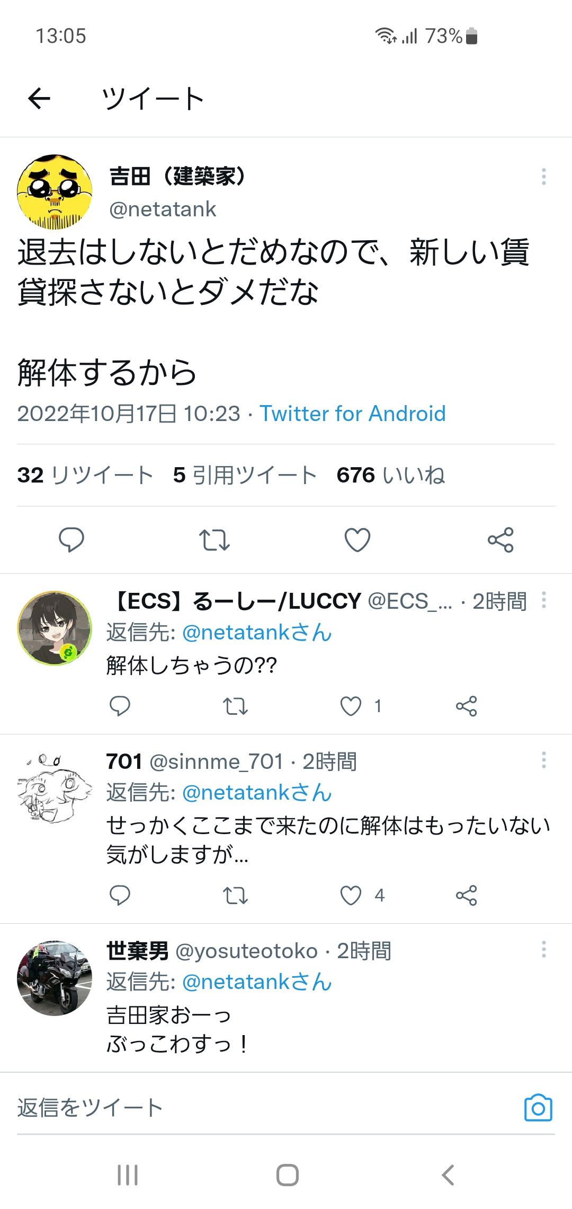View the 676 いいね list

tap(391, 475)
